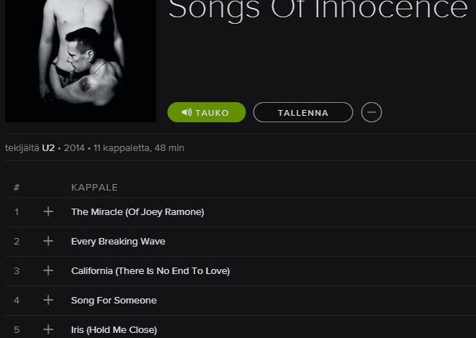Add Song For Someone via its plus icon
476x338 pixels.
click(48, 300)
